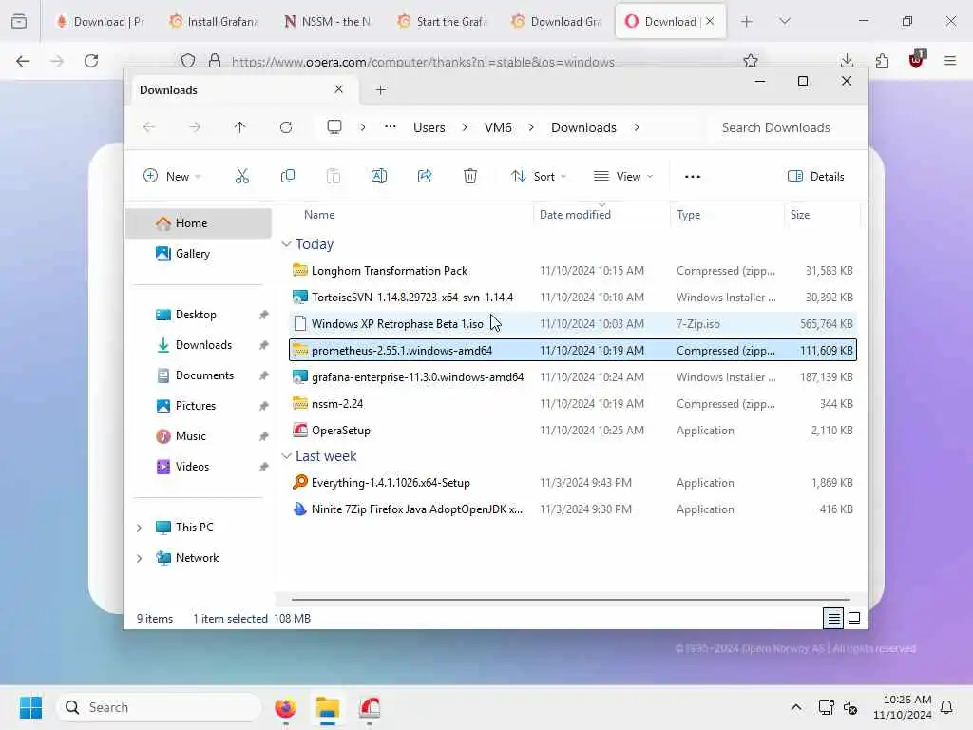Select the nssm-2.24 zip file

point(573,403)
